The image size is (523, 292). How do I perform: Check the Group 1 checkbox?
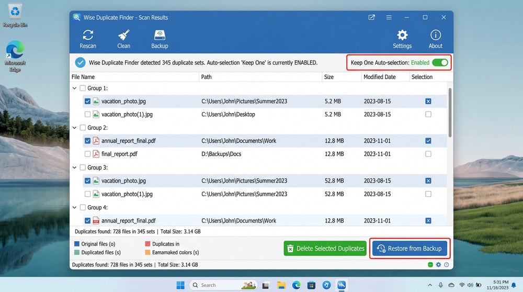[83, 88]
